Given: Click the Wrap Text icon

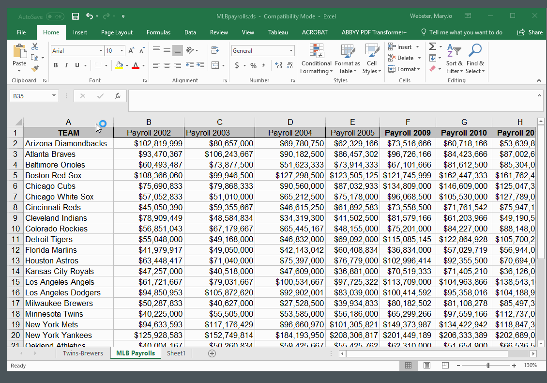Looking at the screenshot, I should click(215, 50).
